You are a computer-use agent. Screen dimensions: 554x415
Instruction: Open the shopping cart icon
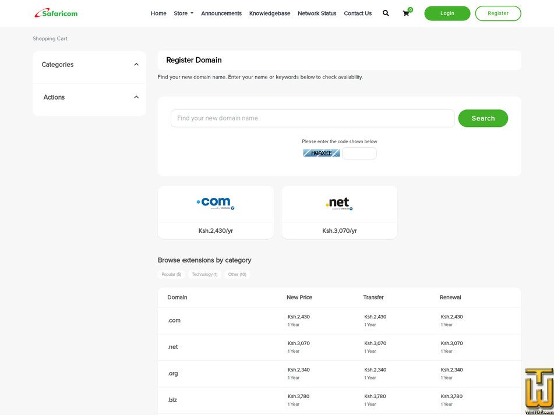pyautogui.click(x=406, y=13)
